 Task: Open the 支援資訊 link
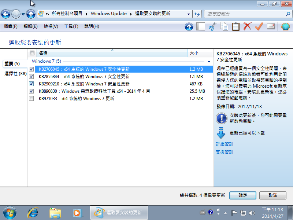[225, 152]
